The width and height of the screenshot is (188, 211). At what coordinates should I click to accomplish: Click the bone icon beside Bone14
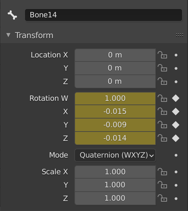(12, 15)
